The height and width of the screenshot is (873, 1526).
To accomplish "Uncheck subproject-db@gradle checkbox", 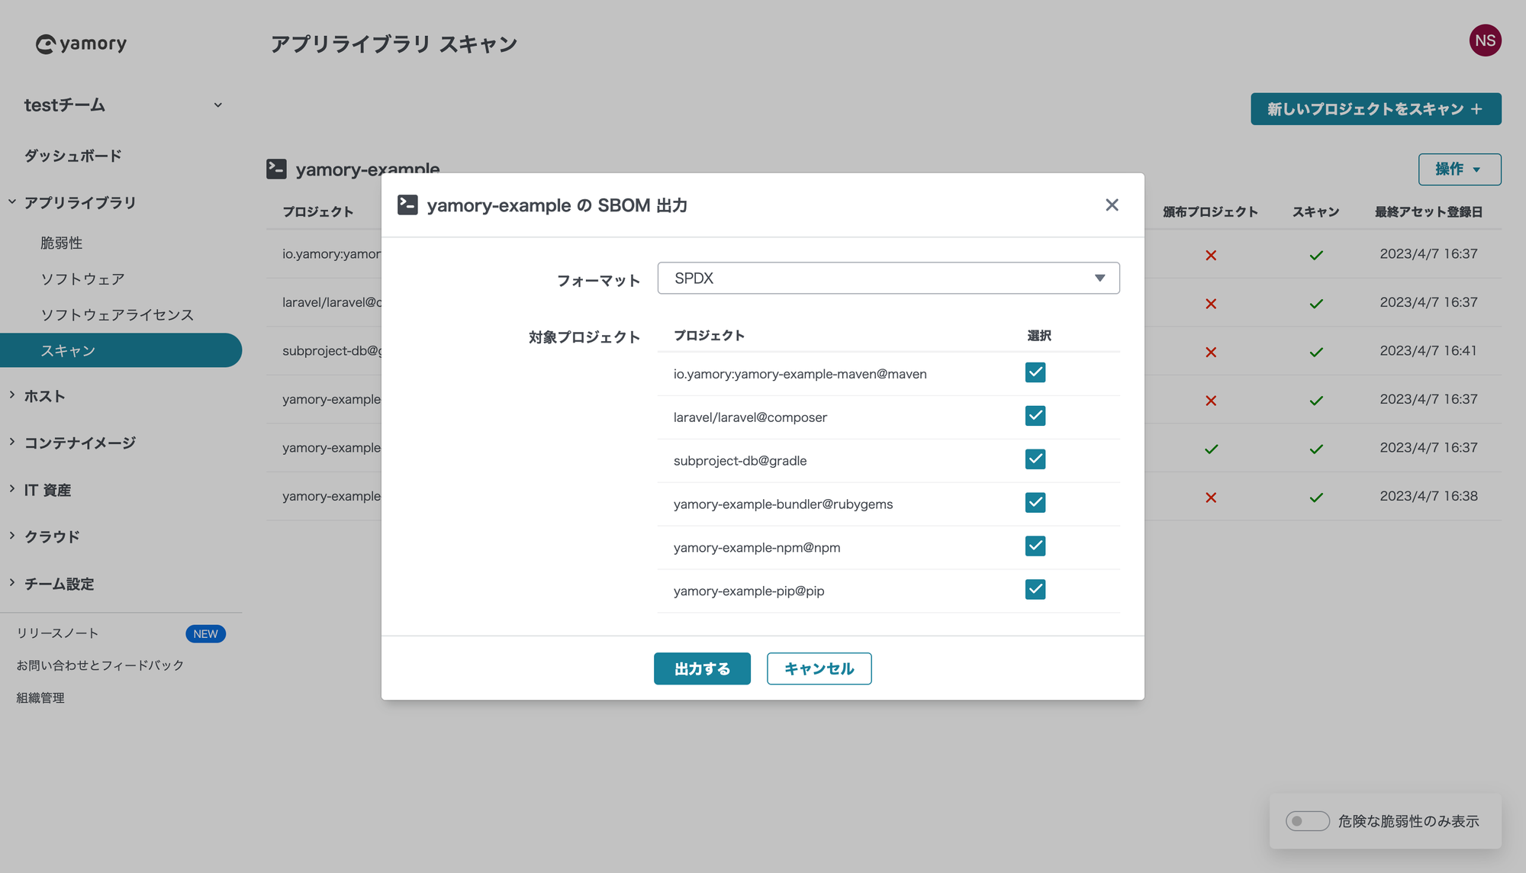I will [1035, 459].
